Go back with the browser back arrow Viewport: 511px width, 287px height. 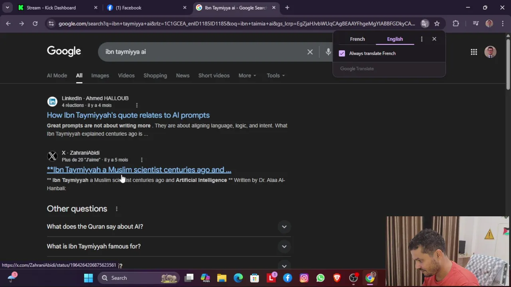coord(8,24)
